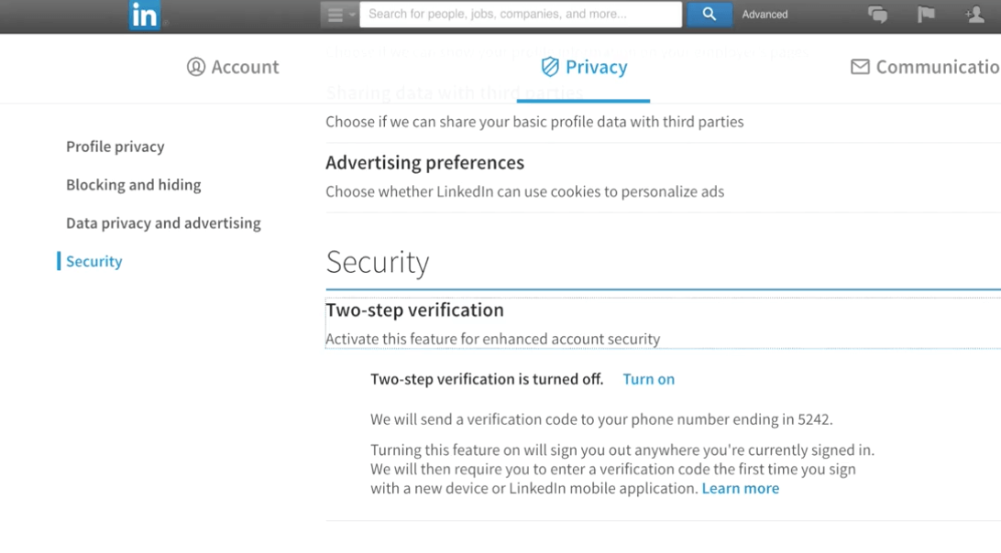Select Profile privacy in the sidebar
This screenshot has width=1001, height=553.
(115, 146)
